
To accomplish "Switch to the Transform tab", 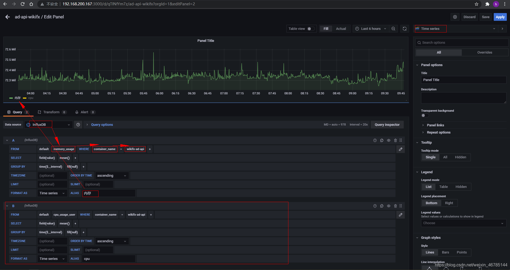I will (x=52, y=112).
